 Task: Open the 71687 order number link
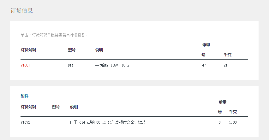tap(26, 65)
